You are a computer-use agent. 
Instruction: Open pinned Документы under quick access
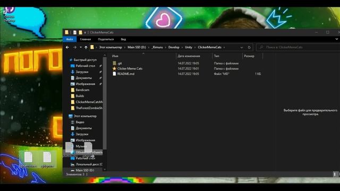pyautogui.click(x=83, y=78)
